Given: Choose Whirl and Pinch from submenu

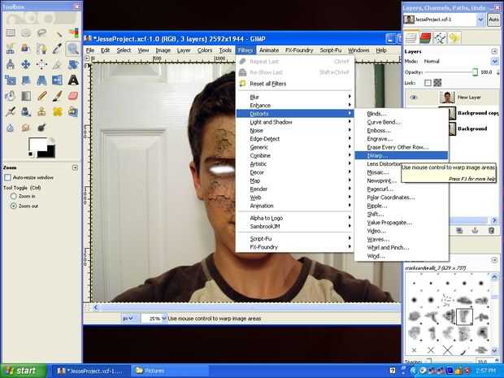Looking at the screenshot, I should click(401, 247).
